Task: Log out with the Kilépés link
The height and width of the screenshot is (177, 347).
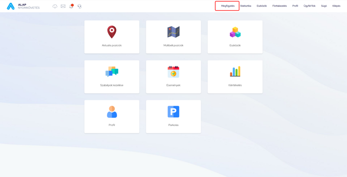Action: (336, 6)
